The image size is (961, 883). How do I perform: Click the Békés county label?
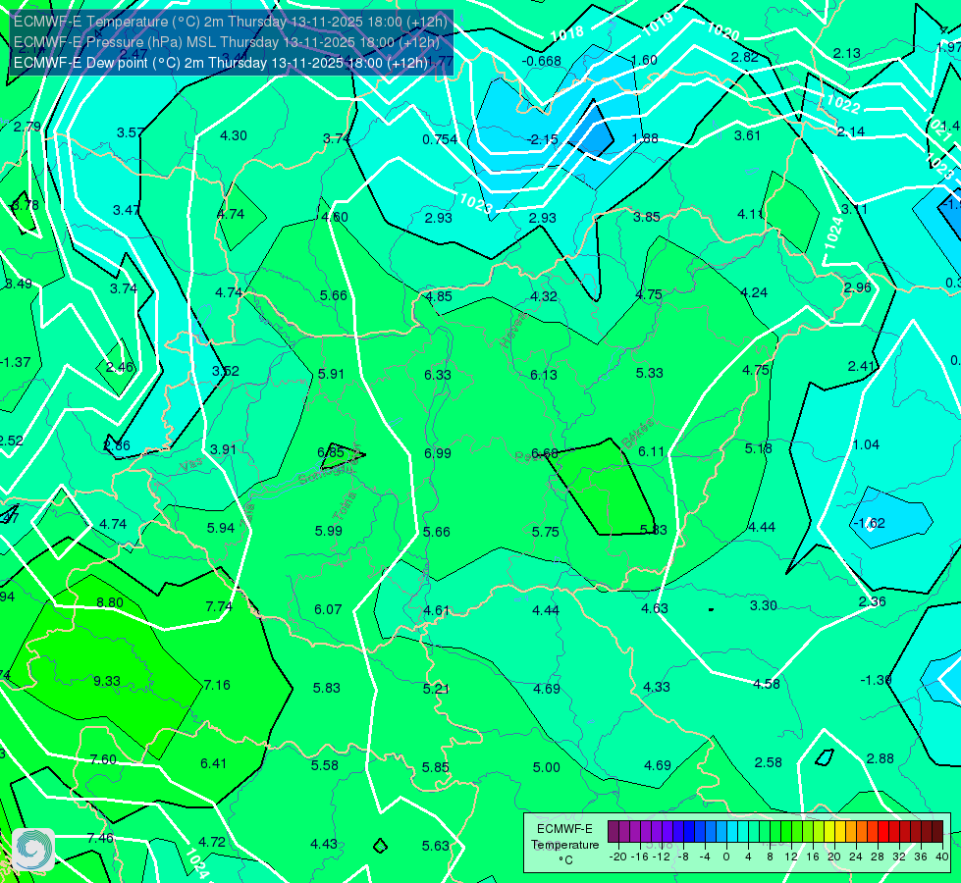[638, 433]
